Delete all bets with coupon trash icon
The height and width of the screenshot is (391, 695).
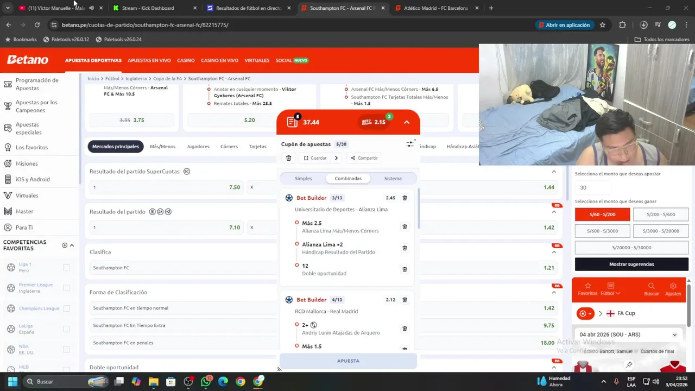click(x=289, y=158)
